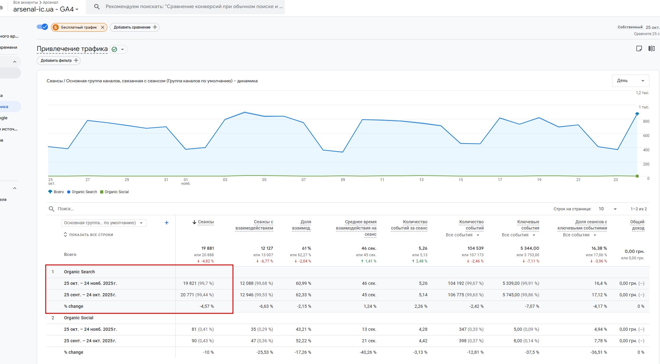Open the arsenal-ic.ua account picker

[x=46, y=9]
